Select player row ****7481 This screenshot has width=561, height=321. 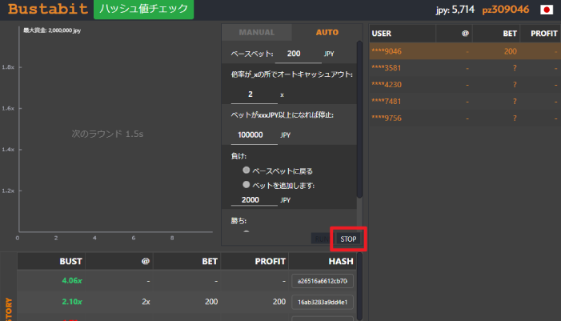point(465,102)
